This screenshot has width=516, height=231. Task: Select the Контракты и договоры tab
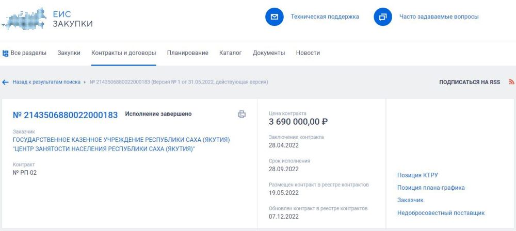[123, 53]
